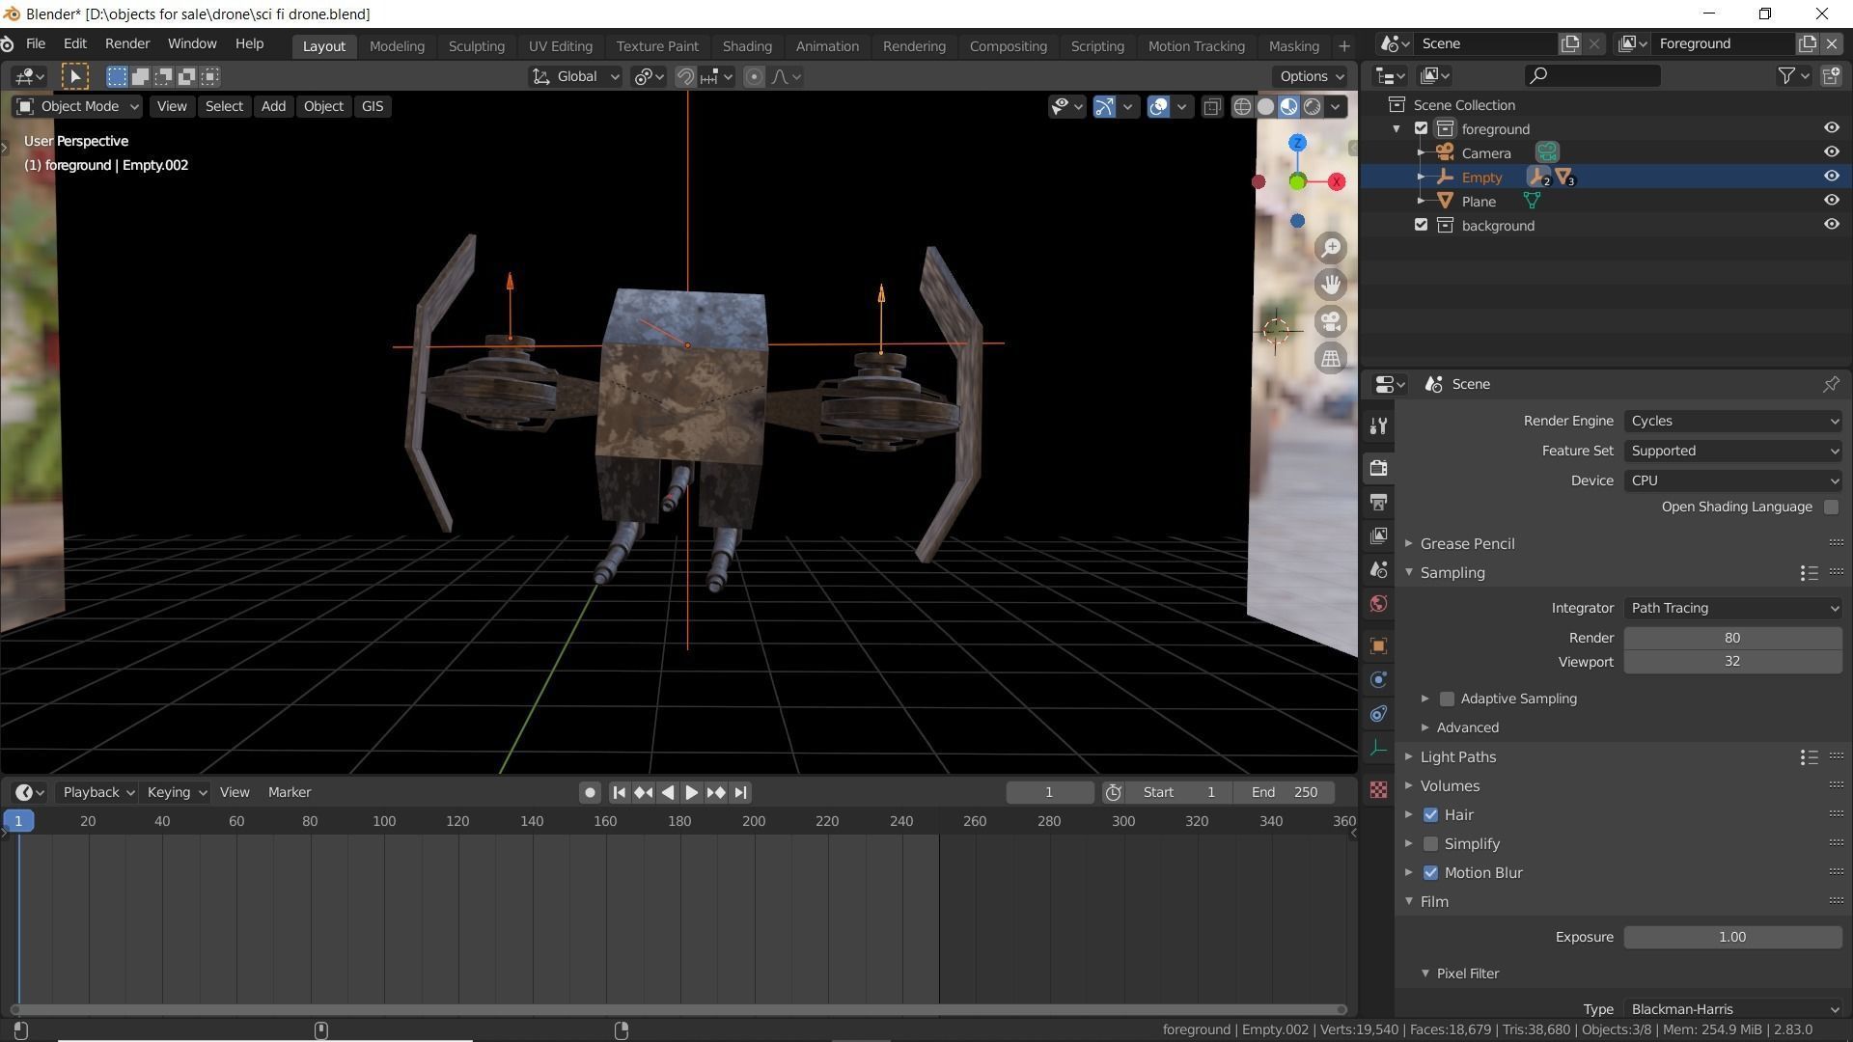Viewport: 1853px width, 1042px height.
Task: Click the pan hand gizmo icon
Action: click(x=1331, y=285)
